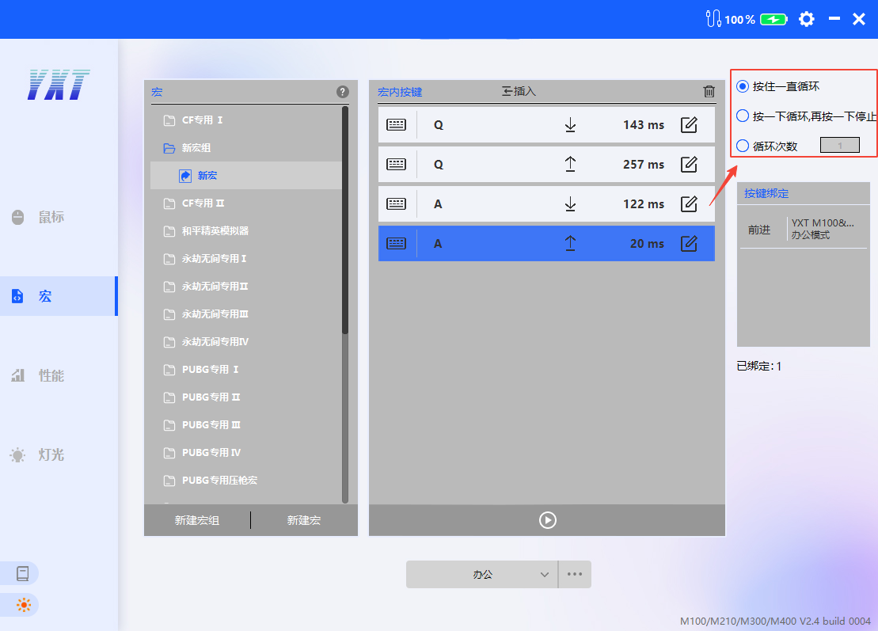Play the macro with the play button
878x631 pixels.
coord(547,520)
